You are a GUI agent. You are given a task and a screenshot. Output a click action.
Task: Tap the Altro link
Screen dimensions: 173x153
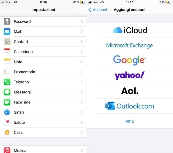(130, 121)
